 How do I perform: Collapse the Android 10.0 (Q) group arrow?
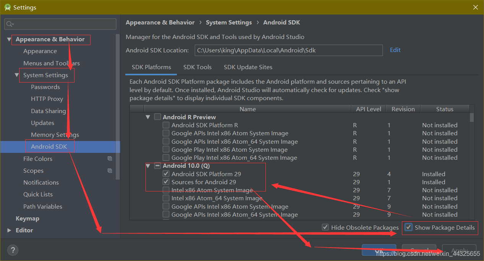(148, 166)
